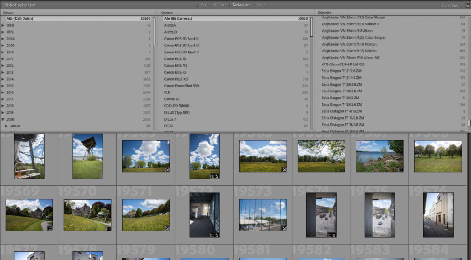
Task: Select tree branches over meadow thumbnail
Action: point(321,156)
